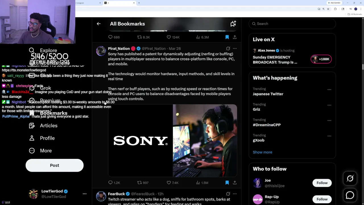Open the add bookmark folder icon
Image resolution: width=364 pixels, height=205 pixels.
coord(233,24)
